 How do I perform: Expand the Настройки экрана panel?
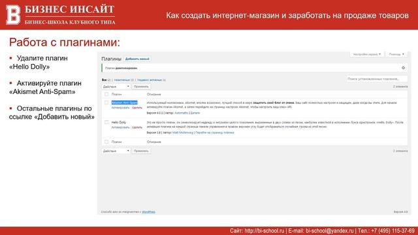pyautogui.click(x=367, y=54)
